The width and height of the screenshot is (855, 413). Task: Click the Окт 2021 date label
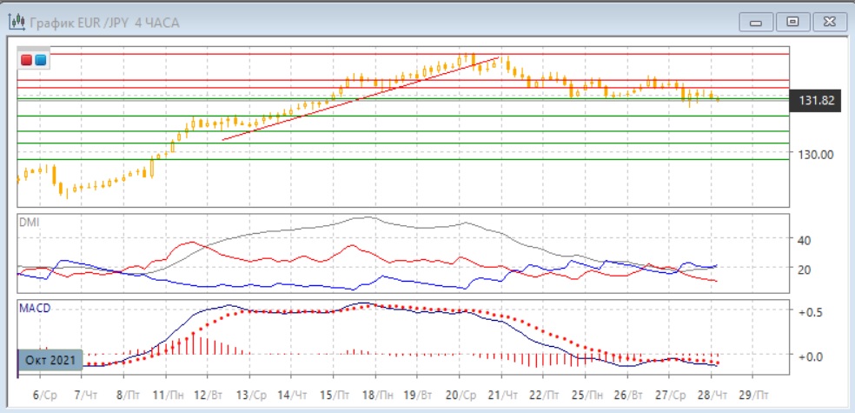click(50, 359)
